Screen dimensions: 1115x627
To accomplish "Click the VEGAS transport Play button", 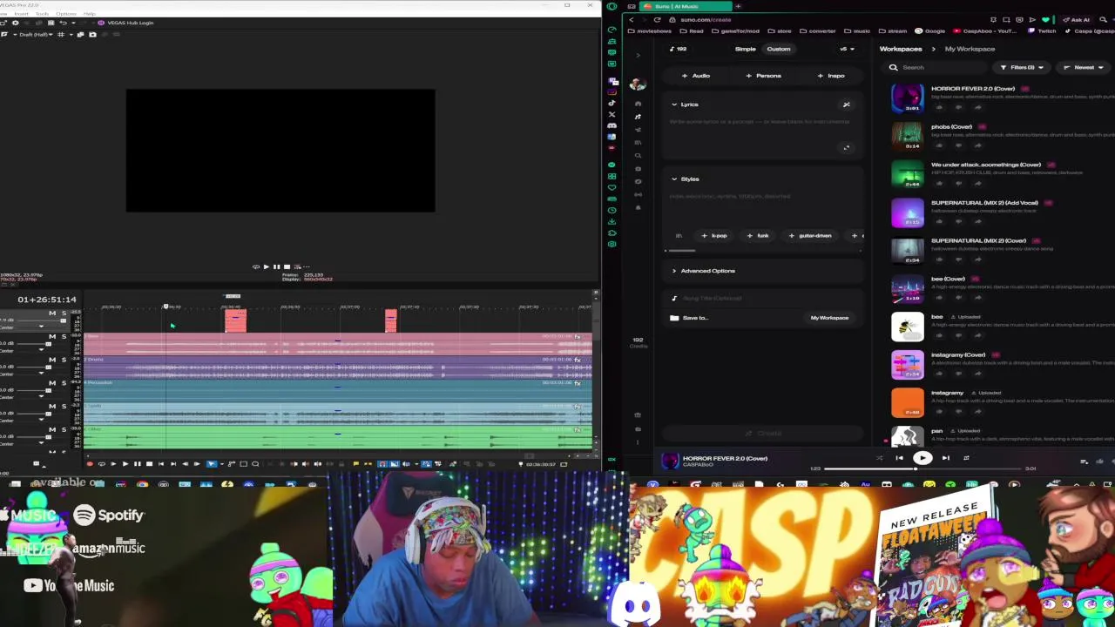I will pyautogui.click(x=125, y=464).
